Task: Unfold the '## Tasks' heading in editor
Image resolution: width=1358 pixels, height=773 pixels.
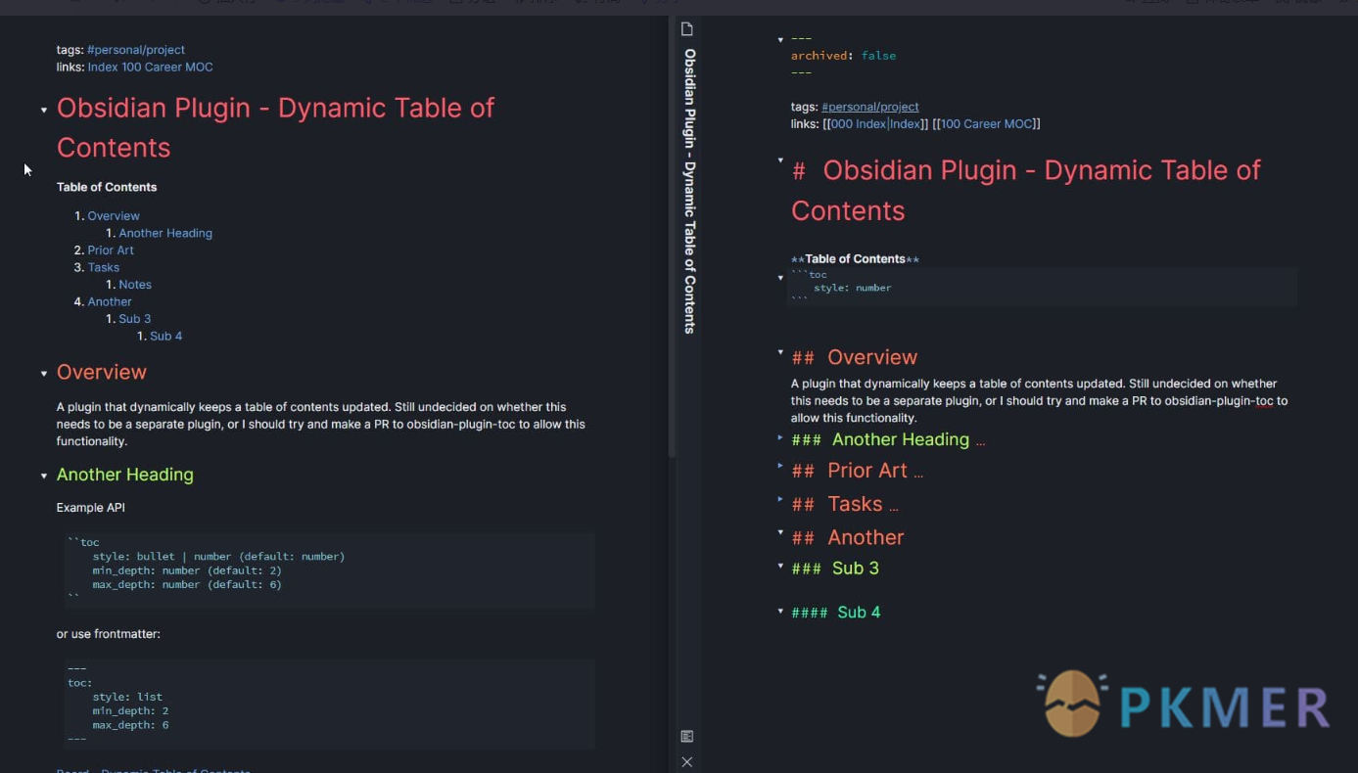Action: pyautogui.click(x=780, y=499)
